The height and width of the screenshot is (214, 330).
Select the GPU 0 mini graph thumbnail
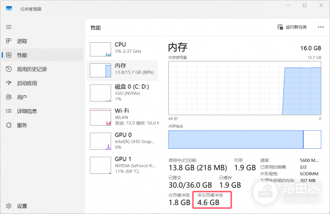pos(101,141)
